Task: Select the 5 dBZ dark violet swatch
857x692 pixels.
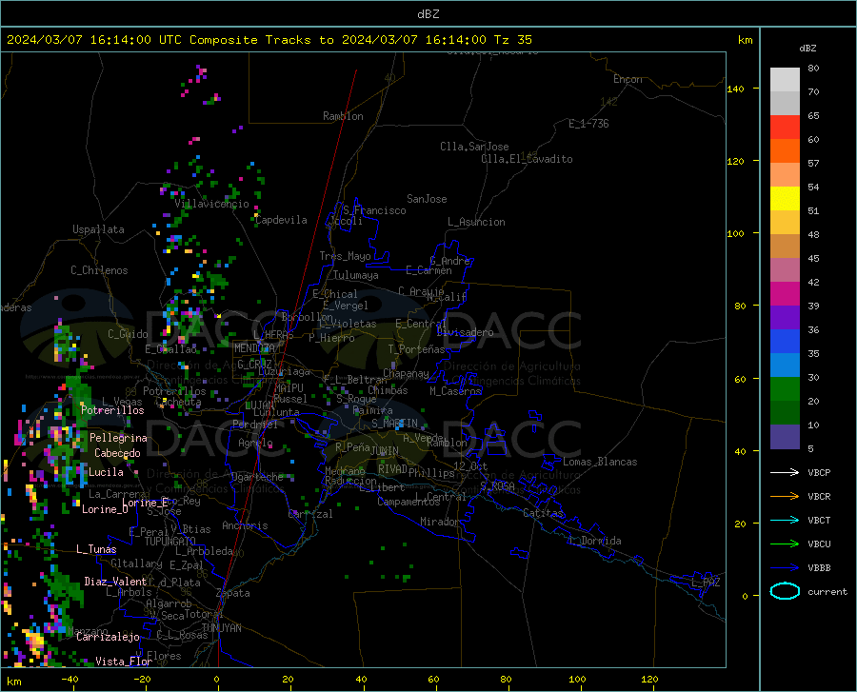Action: (785, 436)
